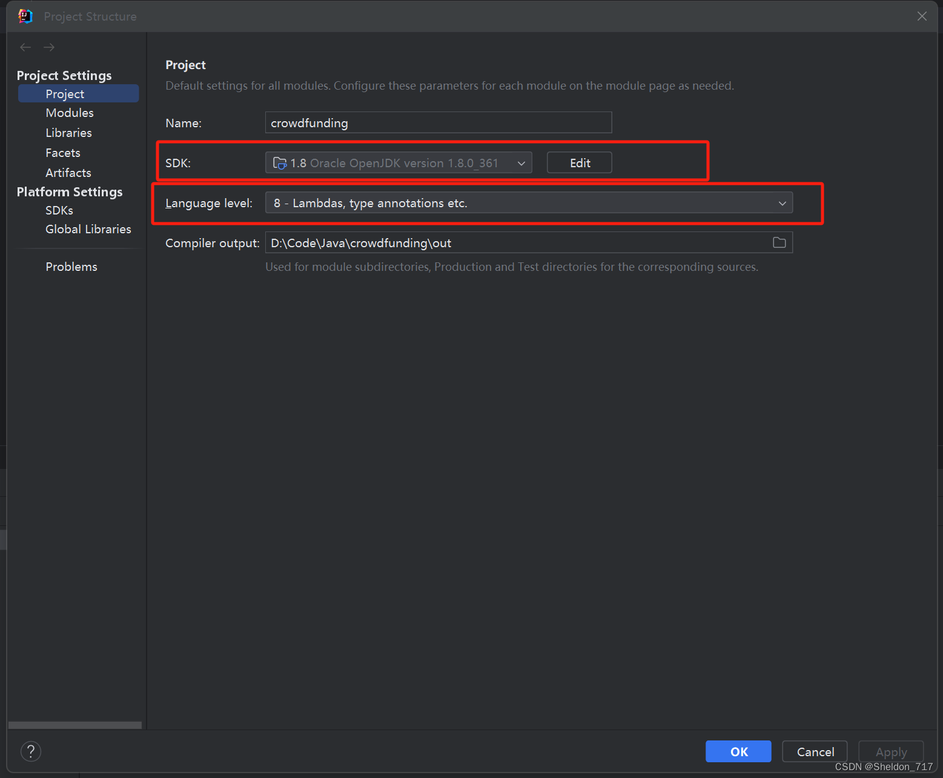This screenshot has height=778, width=943.
Task: Open the Facets settings page
Action: click(62, 152)
